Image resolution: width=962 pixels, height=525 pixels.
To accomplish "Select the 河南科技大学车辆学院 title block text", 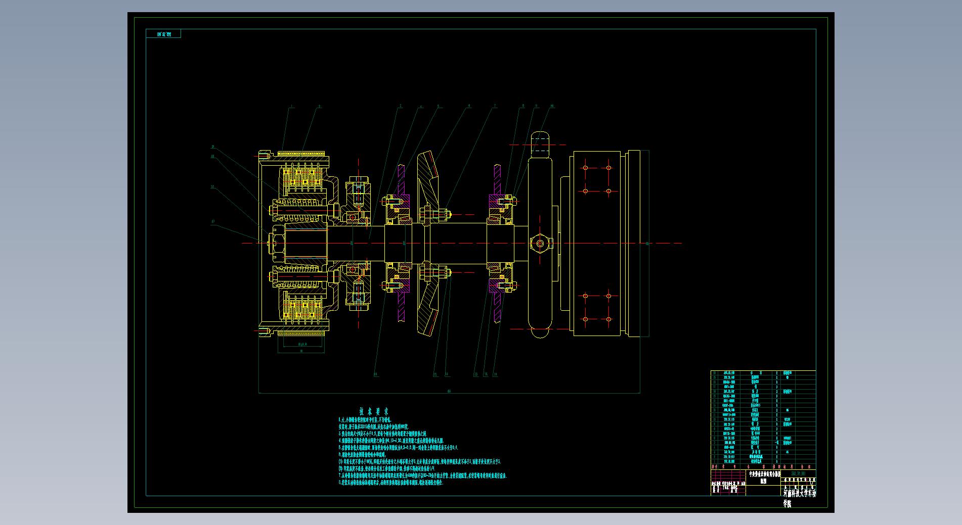I will pos(799,498).
